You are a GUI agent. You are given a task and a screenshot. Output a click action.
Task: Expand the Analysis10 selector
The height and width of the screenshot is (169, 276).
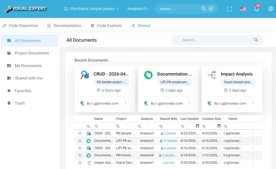pyautogui.click(x=138, y=9)
